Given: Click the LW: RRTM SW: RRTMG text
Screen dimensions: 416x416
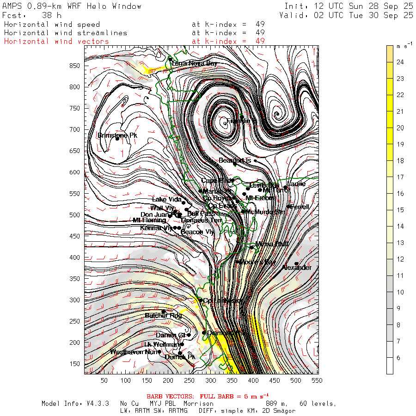Looking at the screenshot, I should click(x=153, y=411).
